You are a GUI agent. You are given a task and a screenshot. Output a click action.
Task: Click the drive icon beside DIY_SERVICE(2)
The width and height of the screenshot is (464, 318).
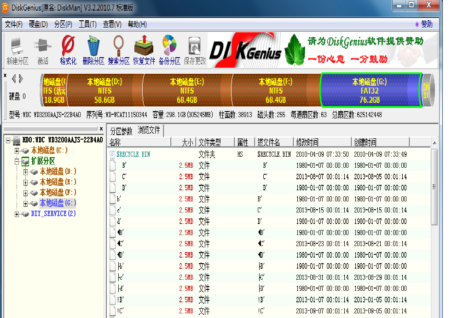[25, 214]
